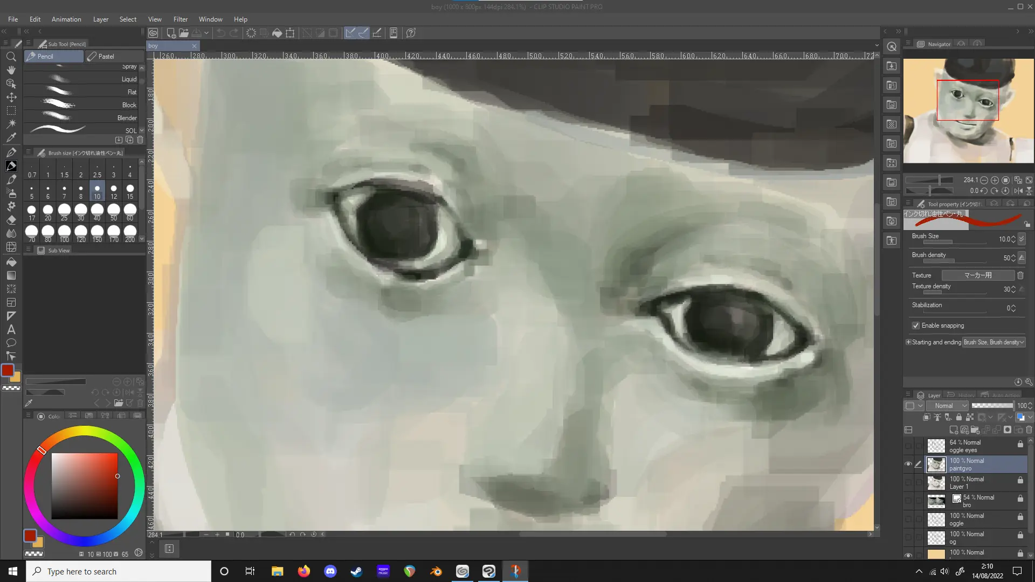Click the color wheel saturation square
Image resolution: width=1035 pixels, height=582 pixels.
[85, 486]
